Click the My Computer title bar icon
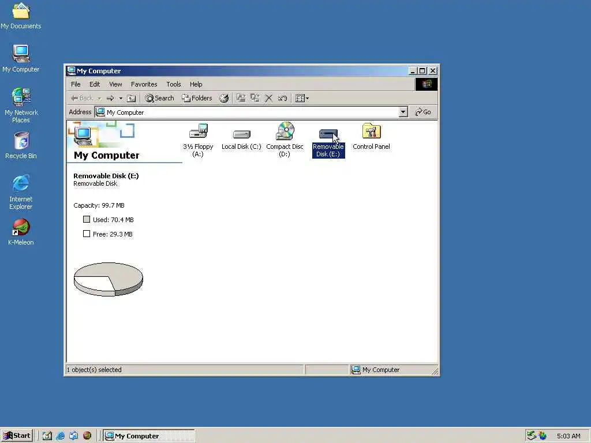Image resolution: width=591 pixels, height=443 pixels. click(x=71, y=70)
